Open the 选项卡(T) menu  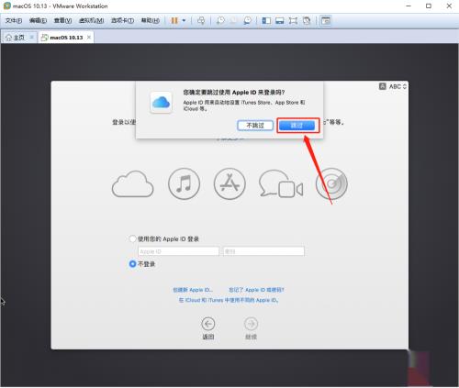(x=122, y=20)
